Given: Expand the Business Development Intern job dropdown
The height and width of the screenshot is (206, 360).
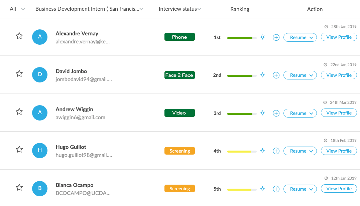Looking at the screenshot, I should coord(89,9).
